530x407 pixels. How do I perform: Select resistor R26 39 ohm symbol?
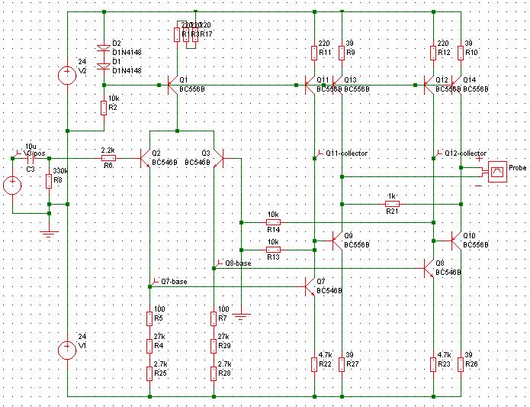point(461,364)
